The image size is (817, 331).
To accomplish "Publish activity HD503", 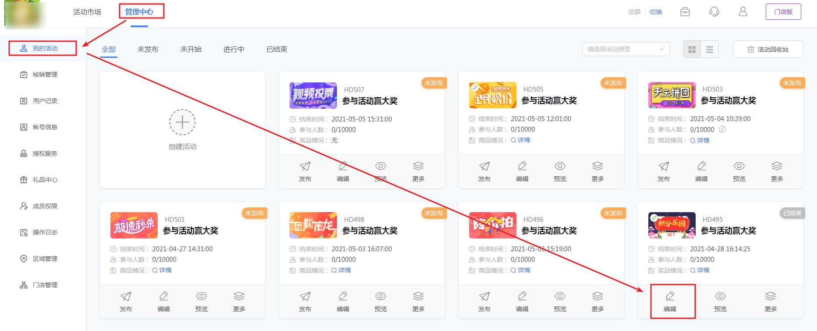I will [664, 171].
